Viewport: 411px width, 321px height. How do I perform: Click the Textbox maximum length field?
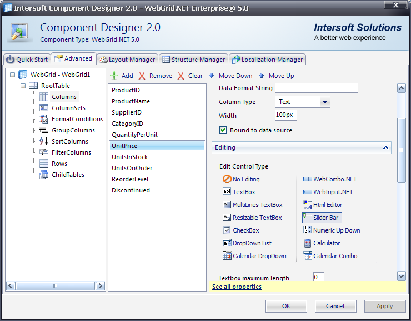click(318, 277)
